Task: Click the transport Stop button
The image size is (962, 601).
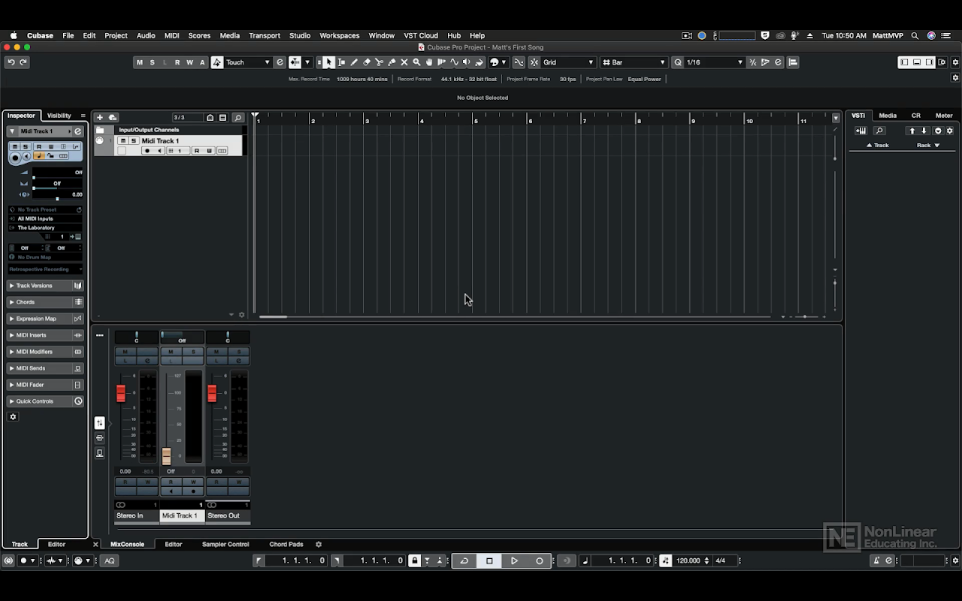Action: coord(489,560)
